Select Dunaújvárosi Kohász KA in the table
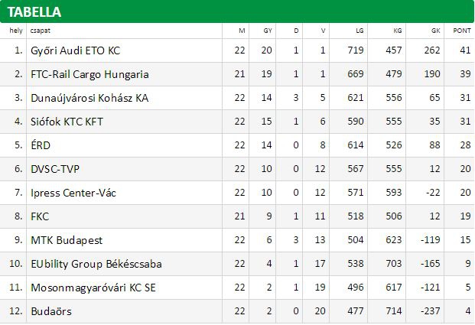Image resolution: width=475 pixels, height=325 pixels. click(89, 98)
